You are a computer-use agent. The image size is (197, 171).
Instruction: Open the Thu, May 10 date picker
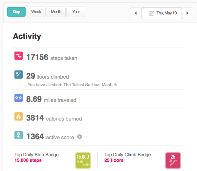162,13
